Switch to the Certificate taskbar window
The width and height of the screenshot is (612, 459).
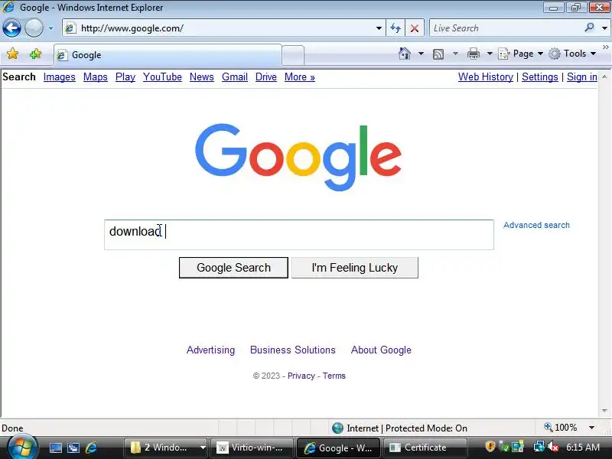(x=425, y=448)
